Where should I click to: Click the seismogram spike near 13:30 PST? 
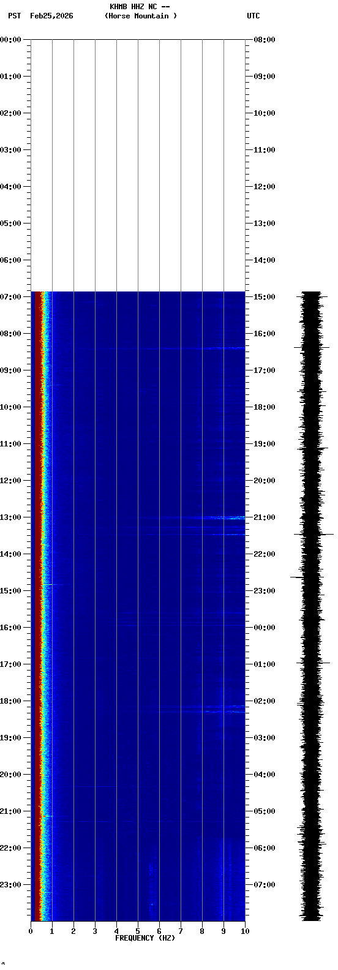point(314,534)
